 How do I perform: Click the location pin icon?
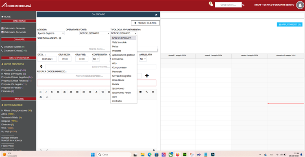click(x=41, y=67)
